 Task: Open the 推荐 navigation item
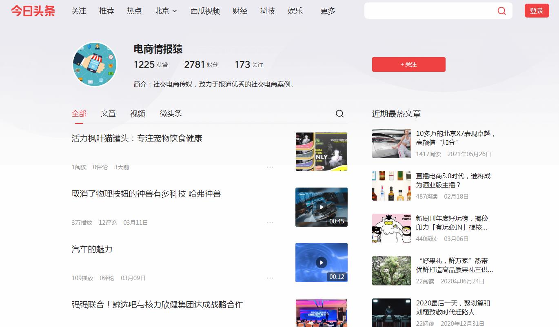(x=106, y=11)
